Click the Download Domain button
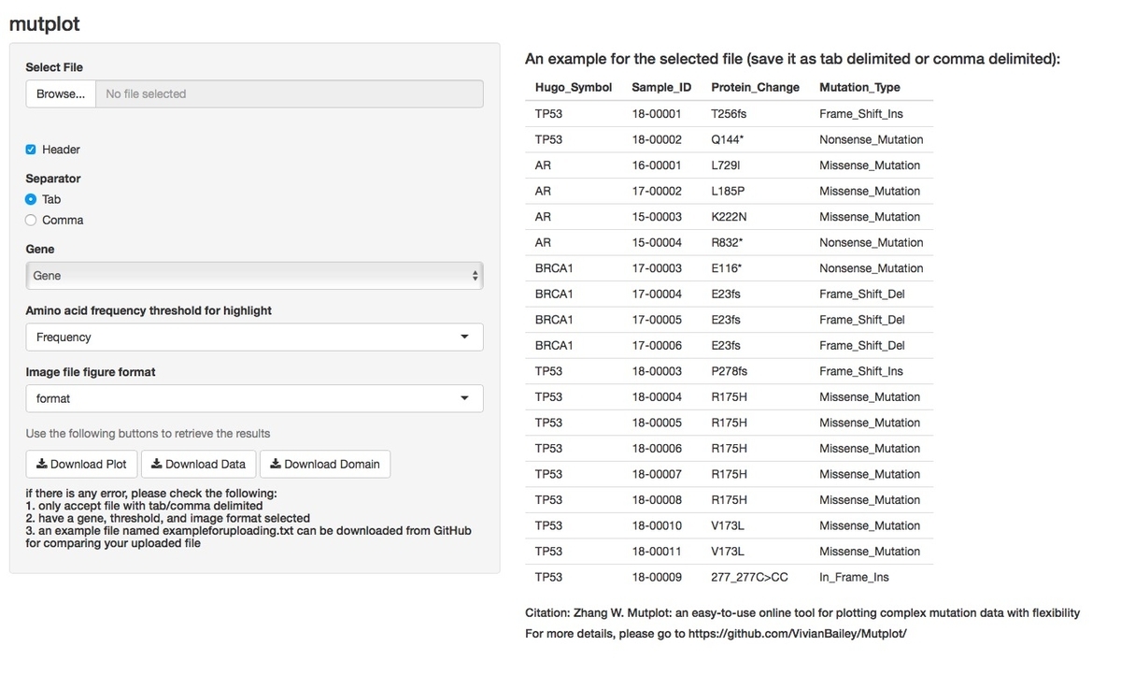The image size is (1121, 675). coord(325,464)
